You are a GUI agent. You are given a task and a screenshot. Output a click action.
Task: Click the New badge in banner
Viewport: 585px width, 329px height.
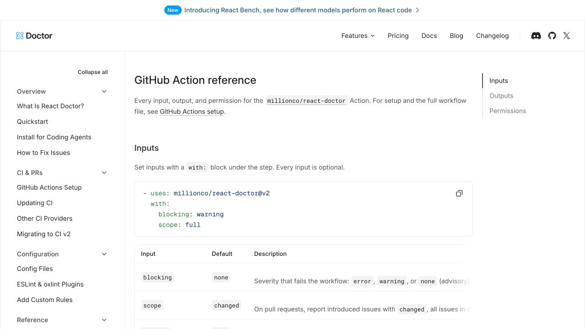(x=173, y=10)
